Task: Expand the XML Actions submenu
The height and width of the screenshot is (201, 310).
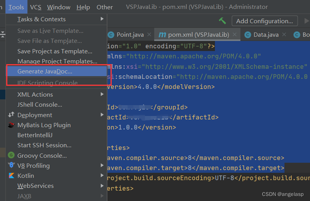Action: pyautogui.click(x=102, y=94)
